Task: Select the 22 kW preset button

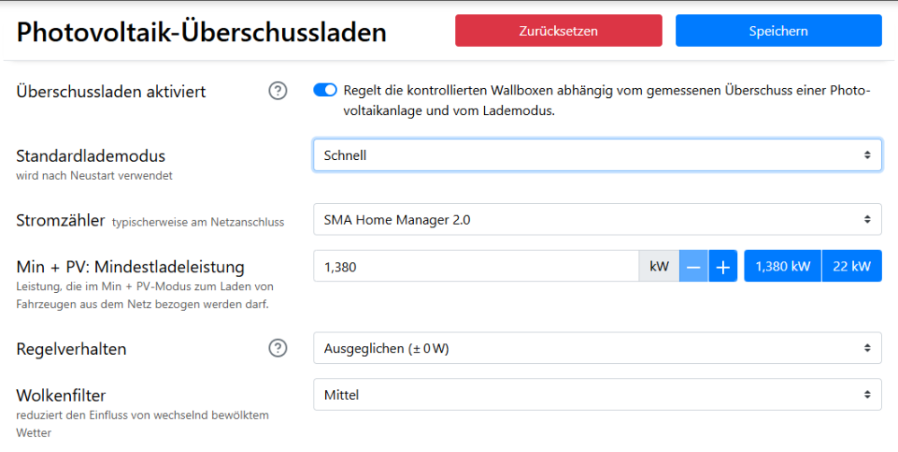Action: coord(851,266)
